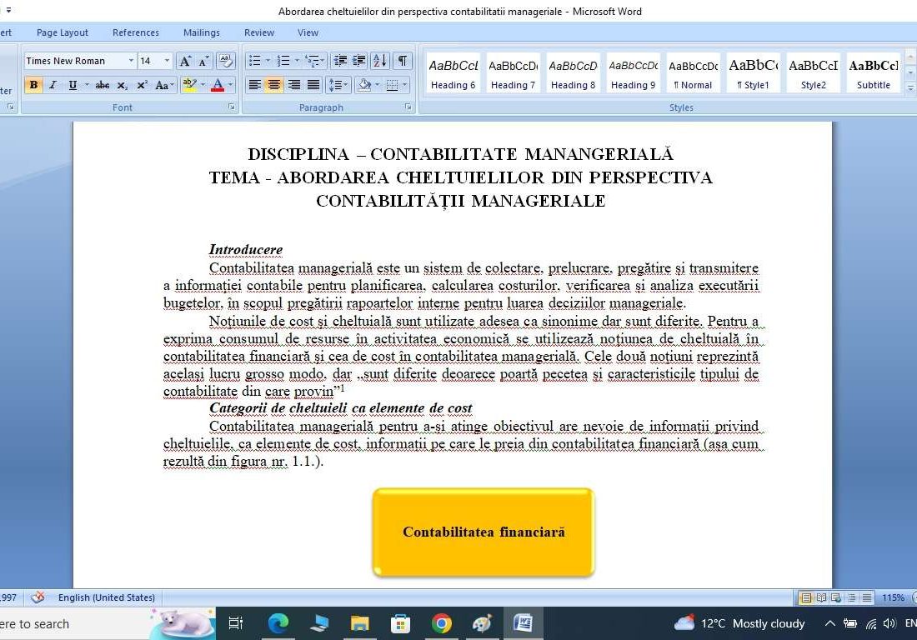Click the 115% zoom level control
Screen dimensions: 917x640
[x=894, y=597]
